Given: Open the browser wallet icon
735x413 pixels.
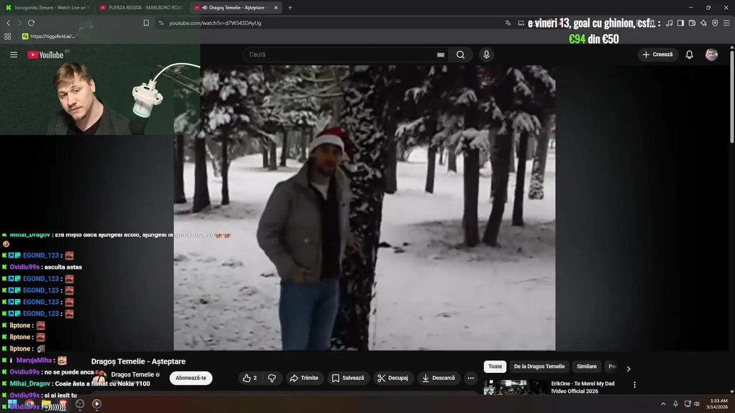Looking at the screenshot, I should click(x=692, y=23).
